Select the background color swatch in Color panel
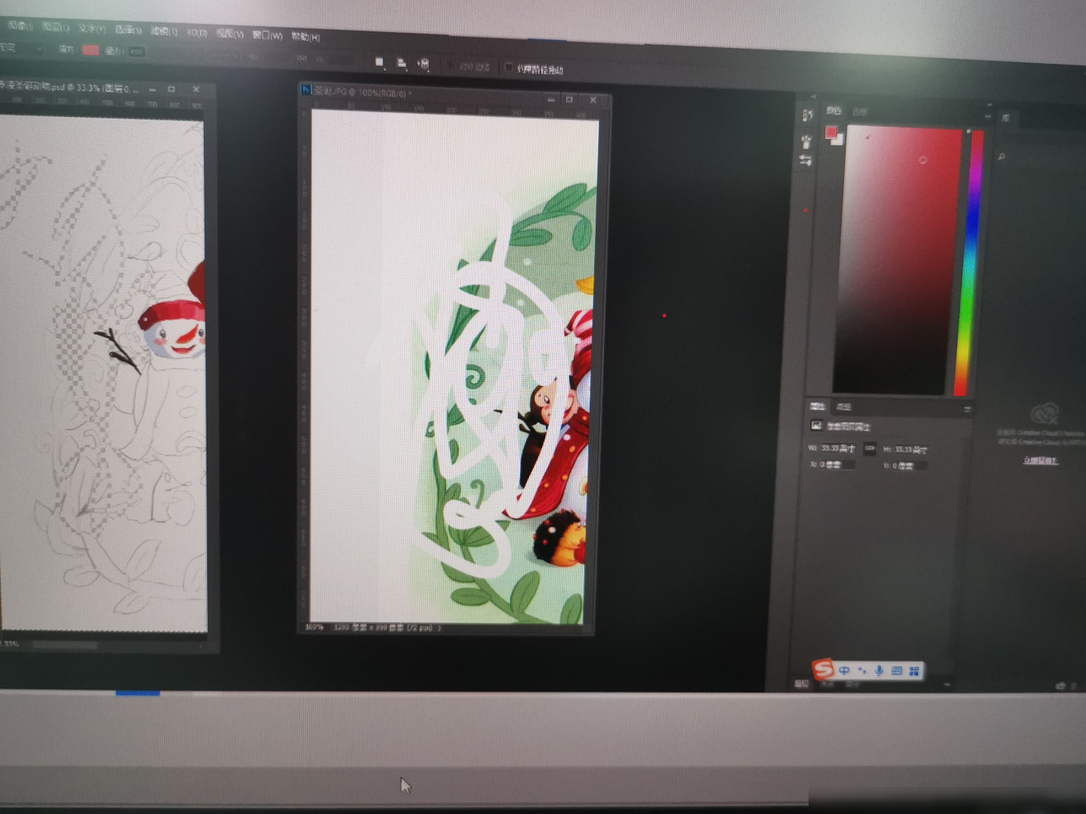 (838, 141)
